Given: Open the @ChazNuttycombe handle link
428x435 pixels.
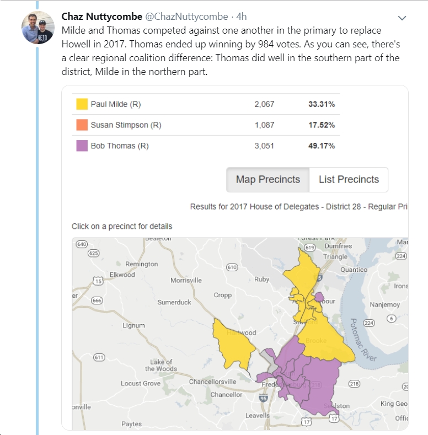Looking at the screenshot, I should pyautogui.click(x=187, y=17).
